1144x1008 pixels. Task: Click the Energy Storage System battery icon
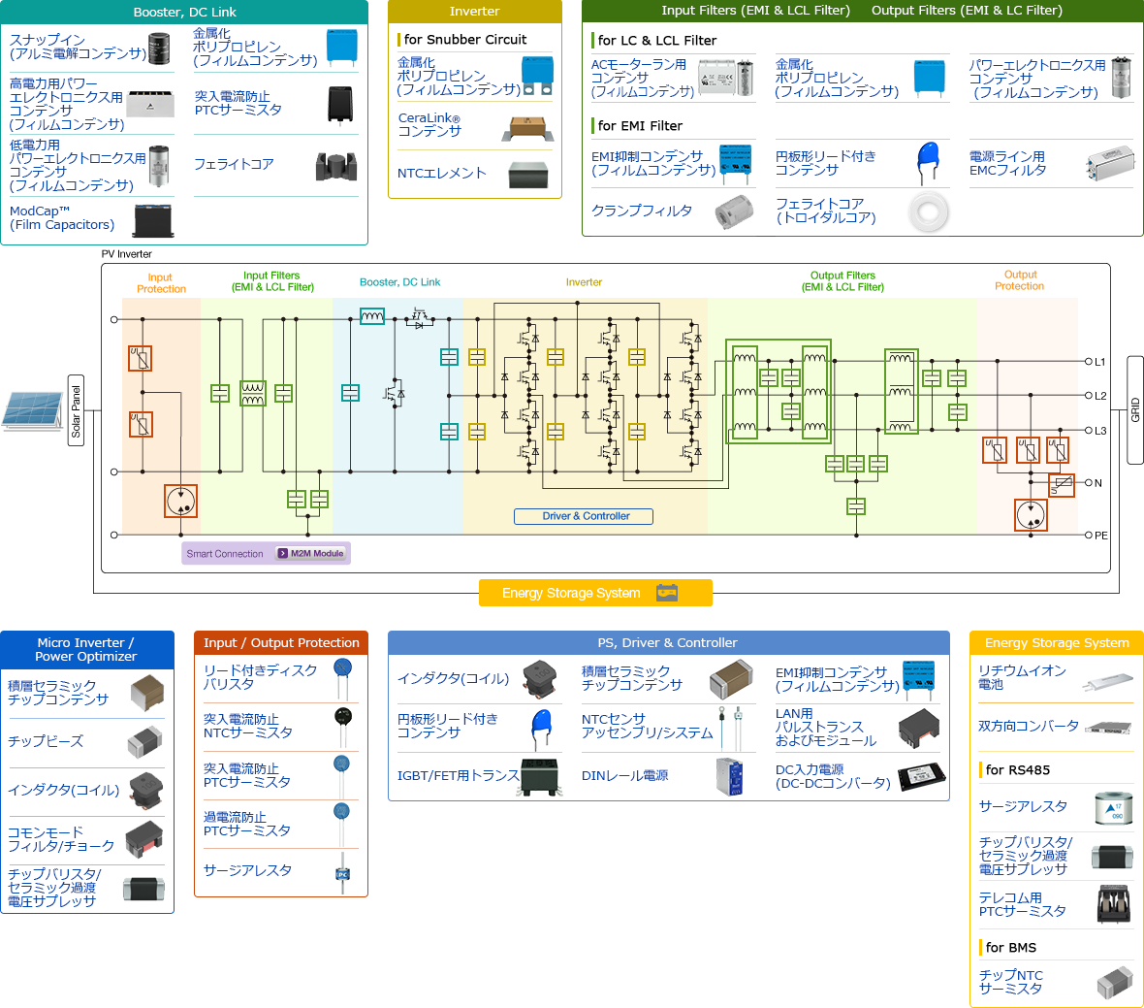coord(667,593)
